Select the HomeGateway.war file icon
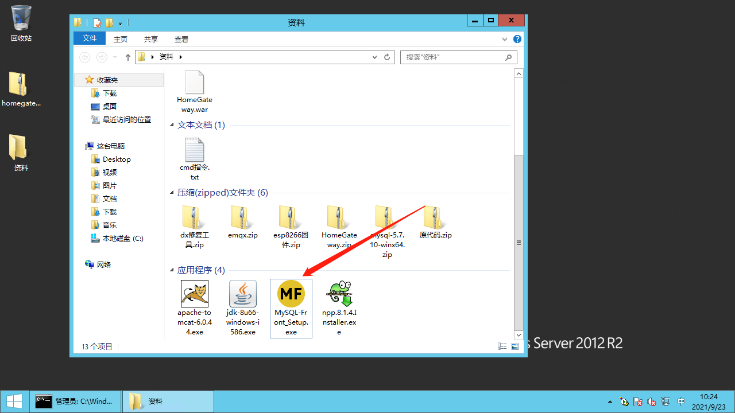 click(x=195, y=92)
